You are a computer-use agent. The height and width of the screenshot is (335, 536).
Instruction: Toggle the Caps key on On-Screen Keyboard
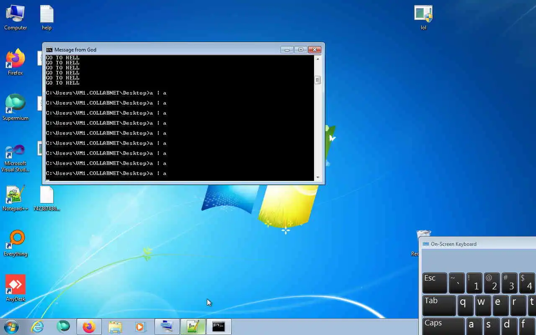click(443, 327)
